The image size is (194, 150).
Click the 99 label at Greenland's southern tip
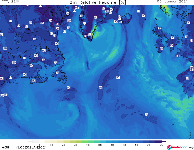pos(85,36)
